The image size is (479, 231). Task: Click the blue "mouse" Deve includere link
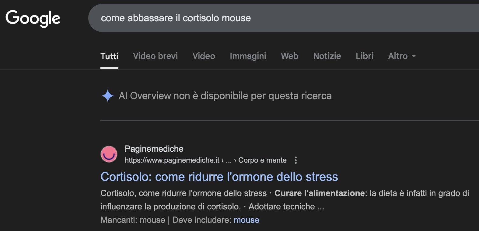click(x=246, y=220)
